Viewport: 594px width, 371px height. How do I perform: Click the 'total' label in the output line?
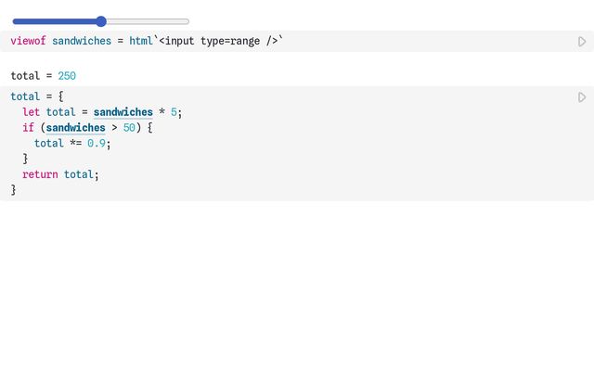[25, 75]
